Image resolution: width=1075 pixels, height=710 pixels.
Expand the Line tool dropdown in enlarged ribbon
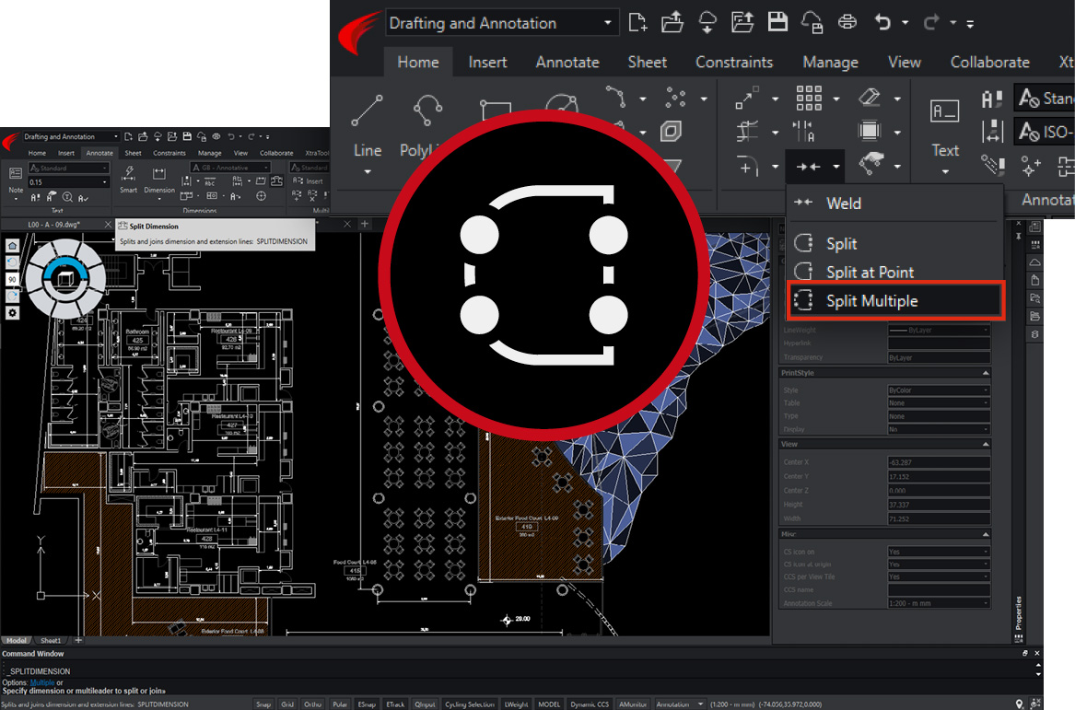pos(367,171)
